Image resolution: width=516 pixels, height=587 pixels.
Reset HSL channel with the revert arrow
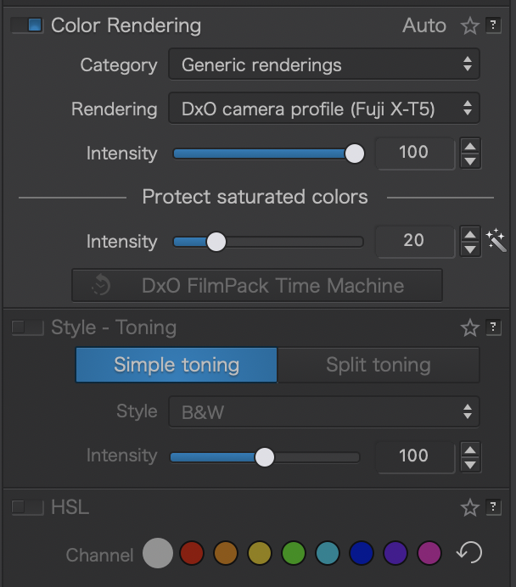[x=468, y=554]
